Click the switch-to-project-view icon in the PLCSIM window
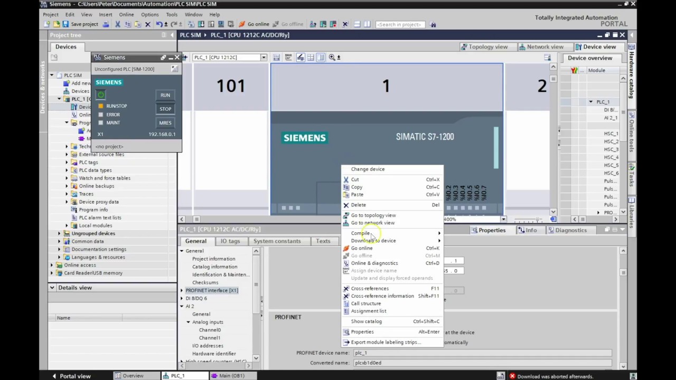Viewport: 676px width, 380px height. [175, 69]
